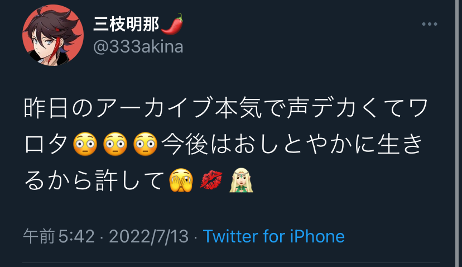Click the divider line below the timestamp

tap(231, 263)
